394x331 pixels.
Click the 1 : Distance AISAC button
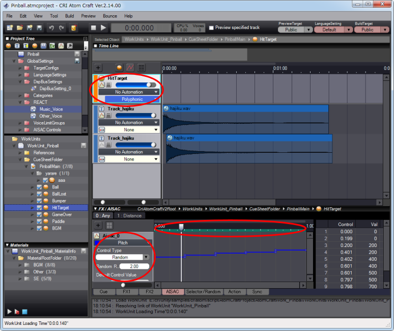pos(129,215)
